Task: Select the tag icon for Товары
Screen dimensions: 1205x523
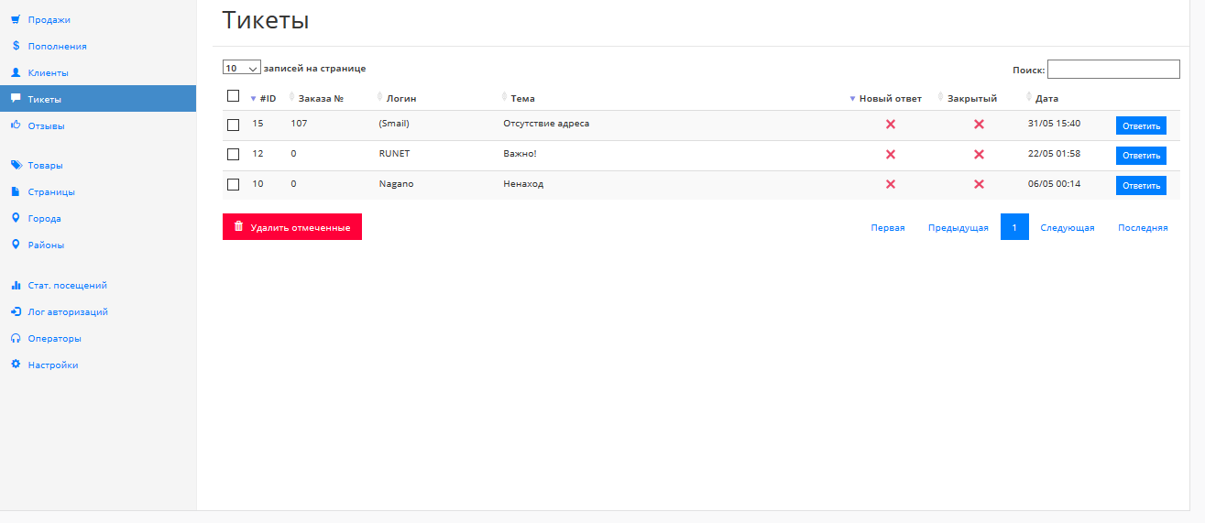Action: [x=16, y=166]
